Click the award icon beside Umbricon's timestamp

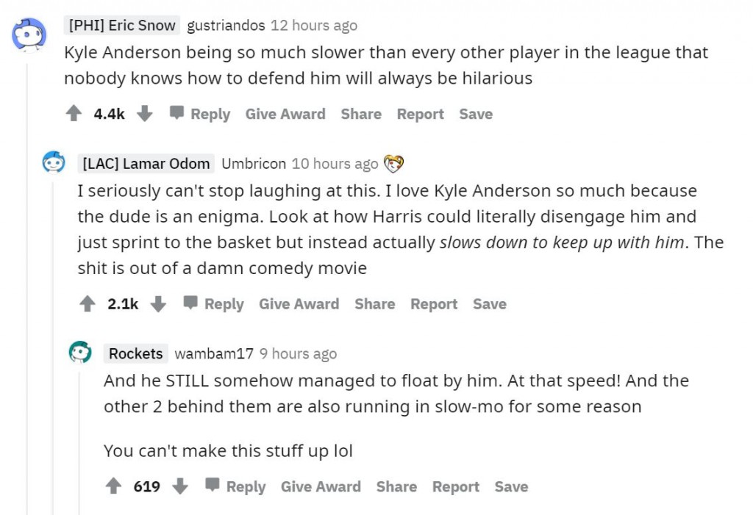[x=394, y=163]
